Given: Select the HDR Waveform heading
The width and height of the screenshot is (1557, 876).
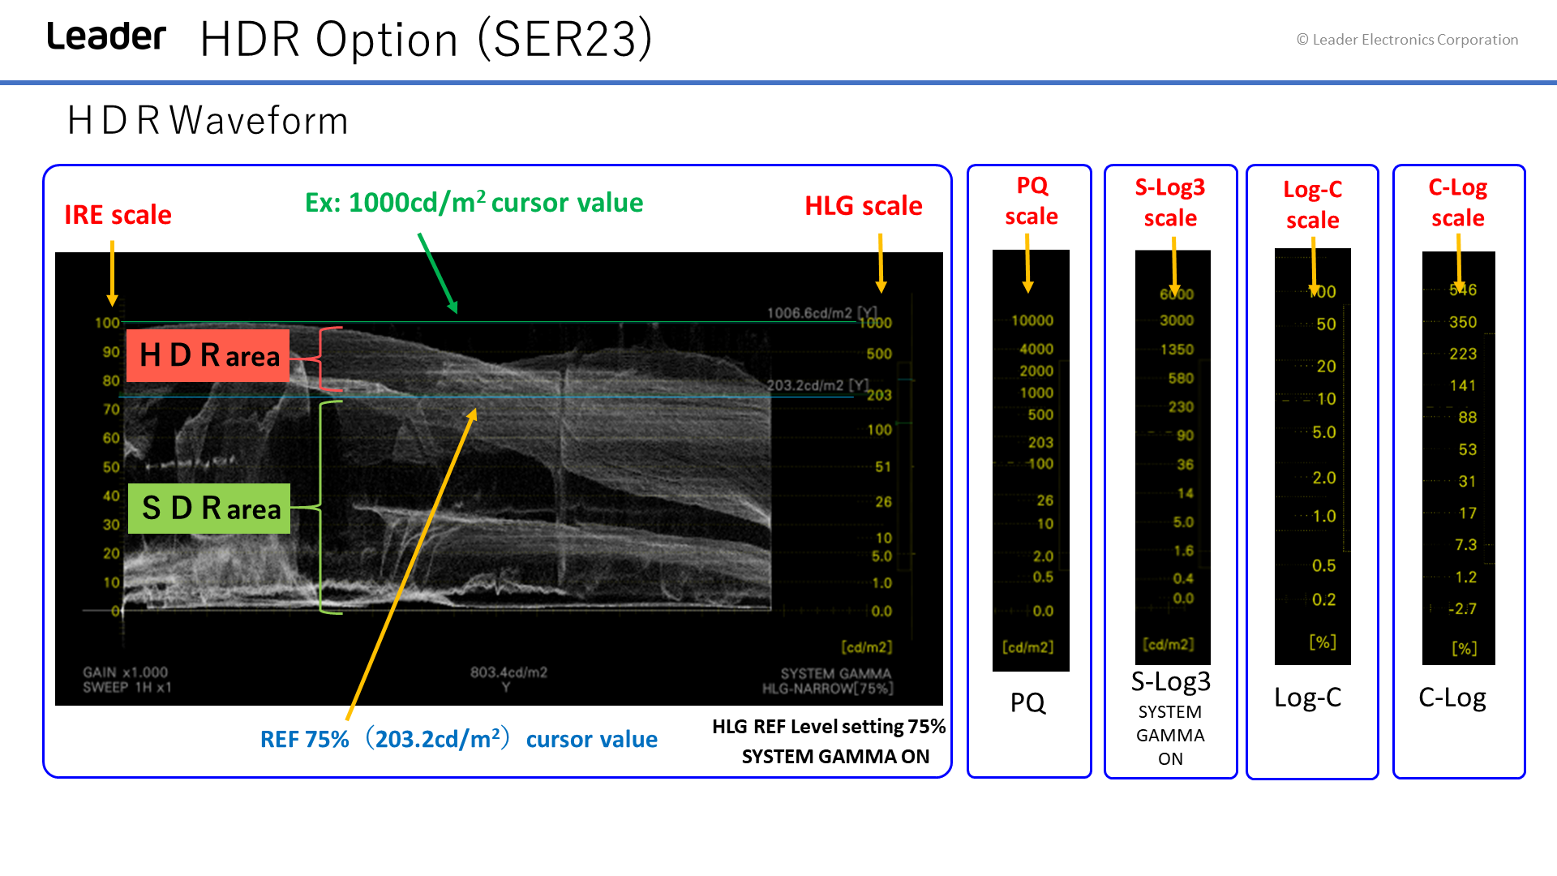Looking at the screenshot, I should tap(208, 121).
